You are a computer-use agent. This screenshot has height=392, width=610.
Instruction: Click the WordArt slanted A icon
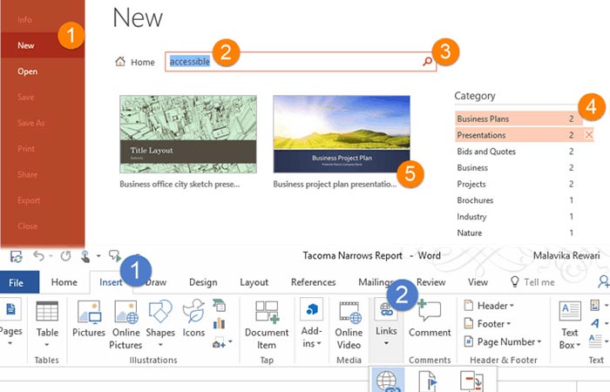point(595,323)
